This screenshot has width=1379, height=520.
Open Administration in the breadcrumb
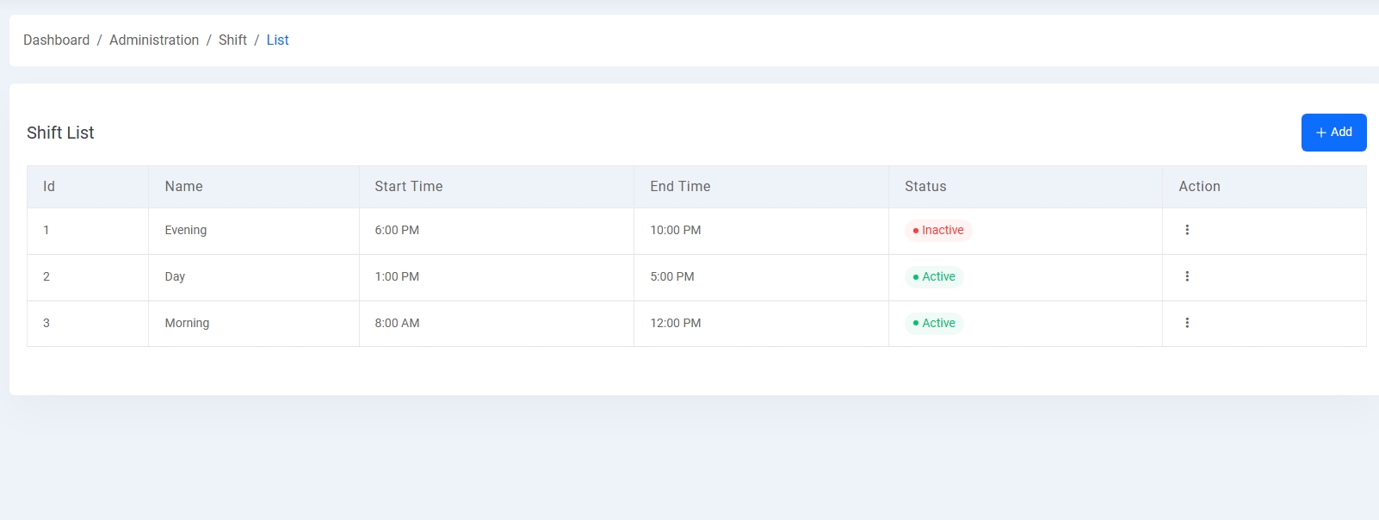(x=154, y=40)
